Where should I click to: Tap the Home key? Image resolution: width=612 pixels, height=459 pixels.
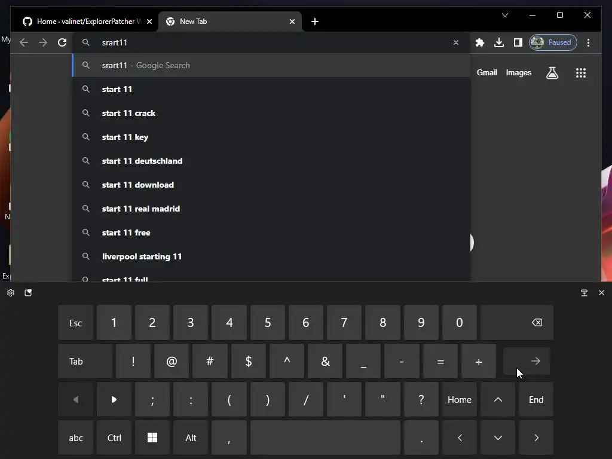click(x=460, y=400)
